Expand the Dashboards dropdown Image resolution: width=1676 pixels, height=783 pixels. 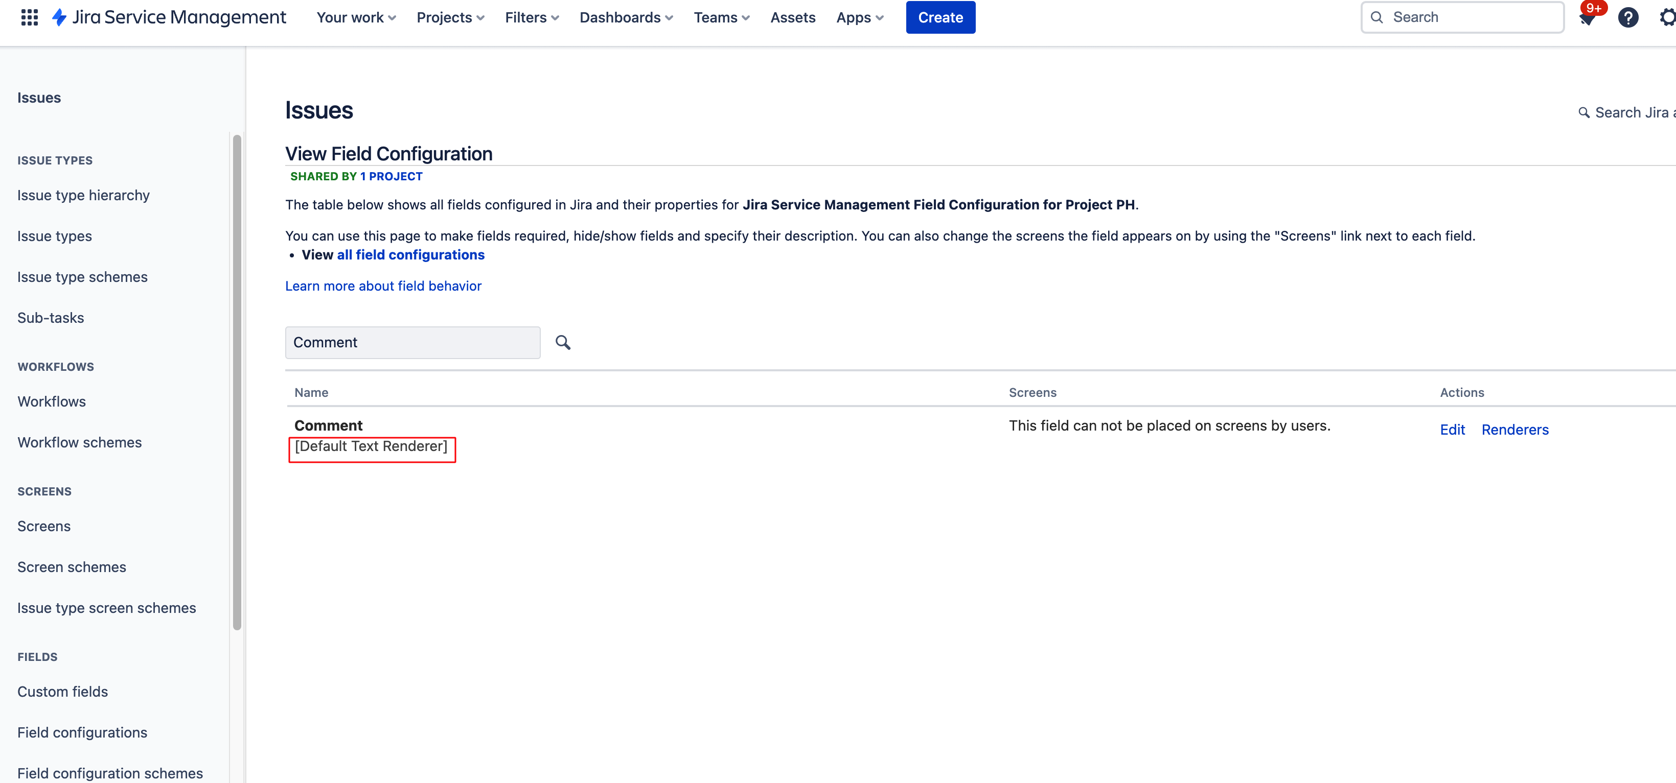point(626,17)
